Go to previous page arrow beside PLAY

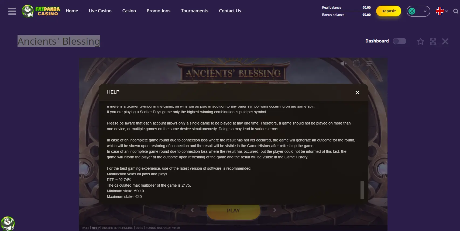pyautogui.click(x=192, y=210)
